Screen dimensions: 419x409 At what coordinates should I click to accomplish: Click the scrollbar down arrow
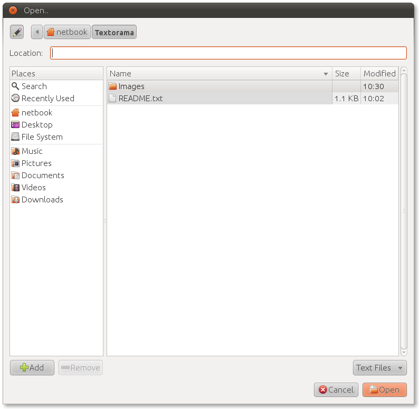[404, 353]
